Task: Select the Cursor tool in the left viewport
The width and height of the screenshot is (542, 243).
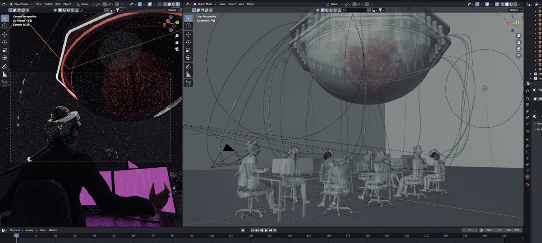Action: (5, 26)
